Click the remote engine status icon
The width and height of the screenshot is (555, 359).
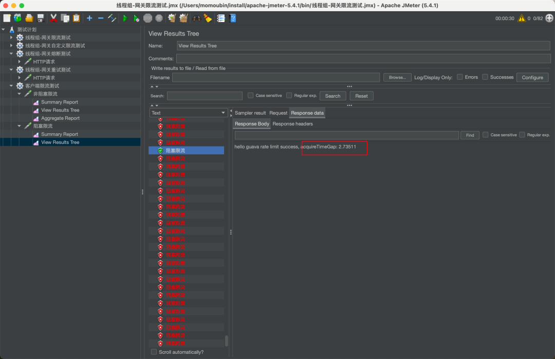(x=549, y=18)
